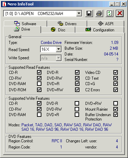This screenshot has width=128, height=158.
Task: Toggle DVD+RW read feature checkbox
Action: click(x=77, y=90)
